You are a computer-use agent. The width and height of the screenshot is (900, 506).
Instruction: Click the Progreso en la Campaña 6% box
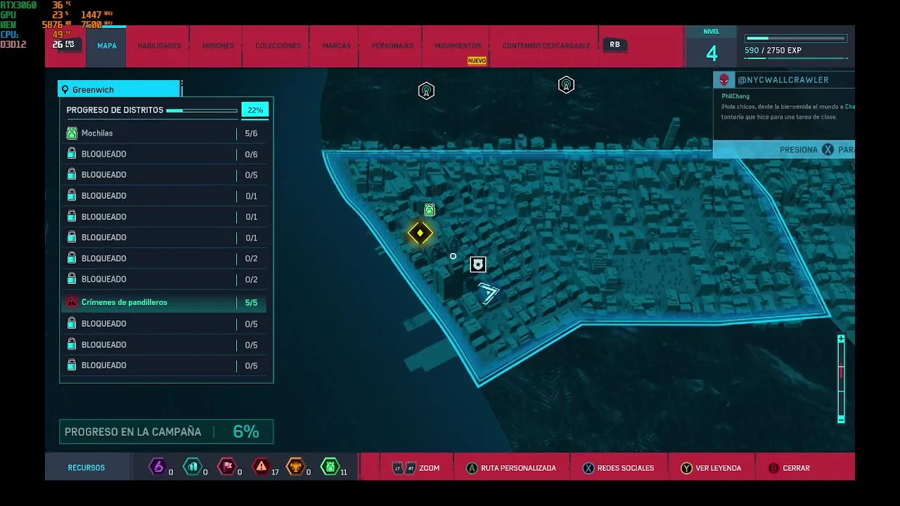[166, 432]
